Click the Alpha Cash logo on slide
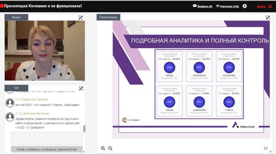Image resolution: width=276 pixels, height=155 pixels. 243,125
